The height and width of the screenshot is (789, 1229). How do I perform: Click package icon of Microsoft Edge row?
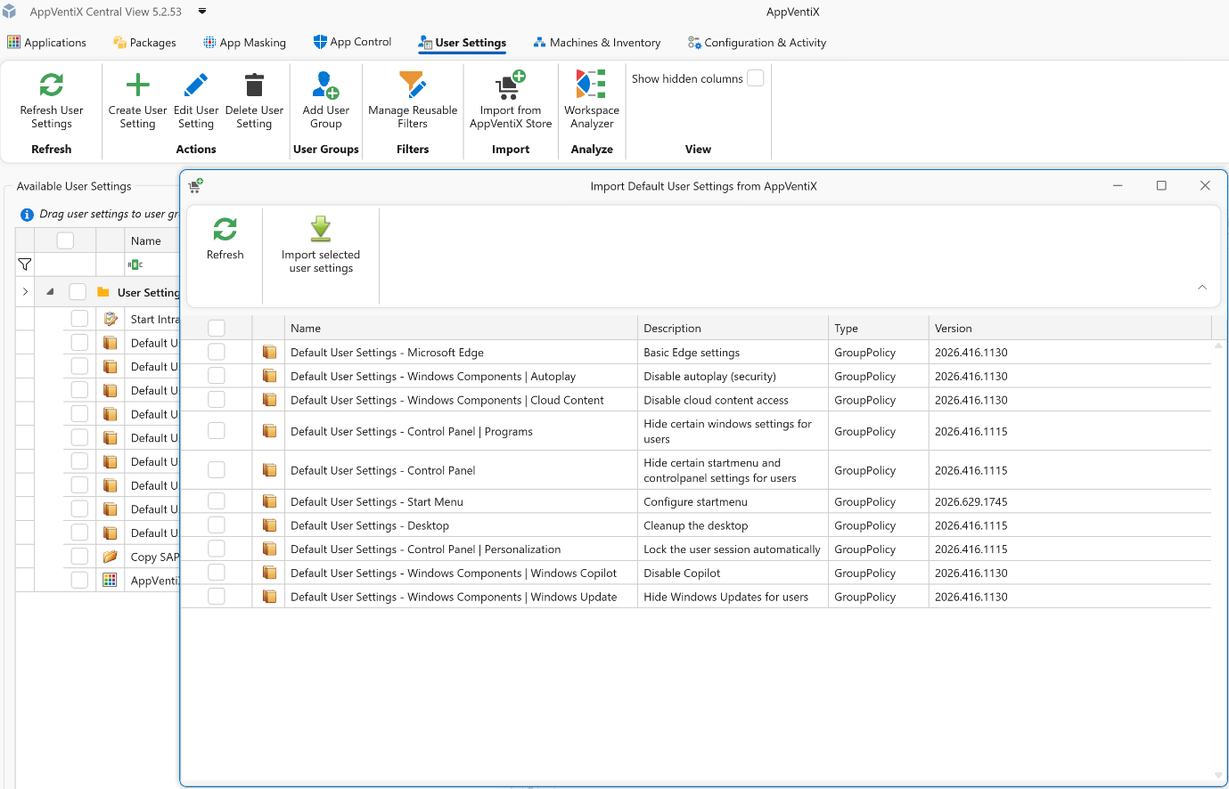coord(269,353)
